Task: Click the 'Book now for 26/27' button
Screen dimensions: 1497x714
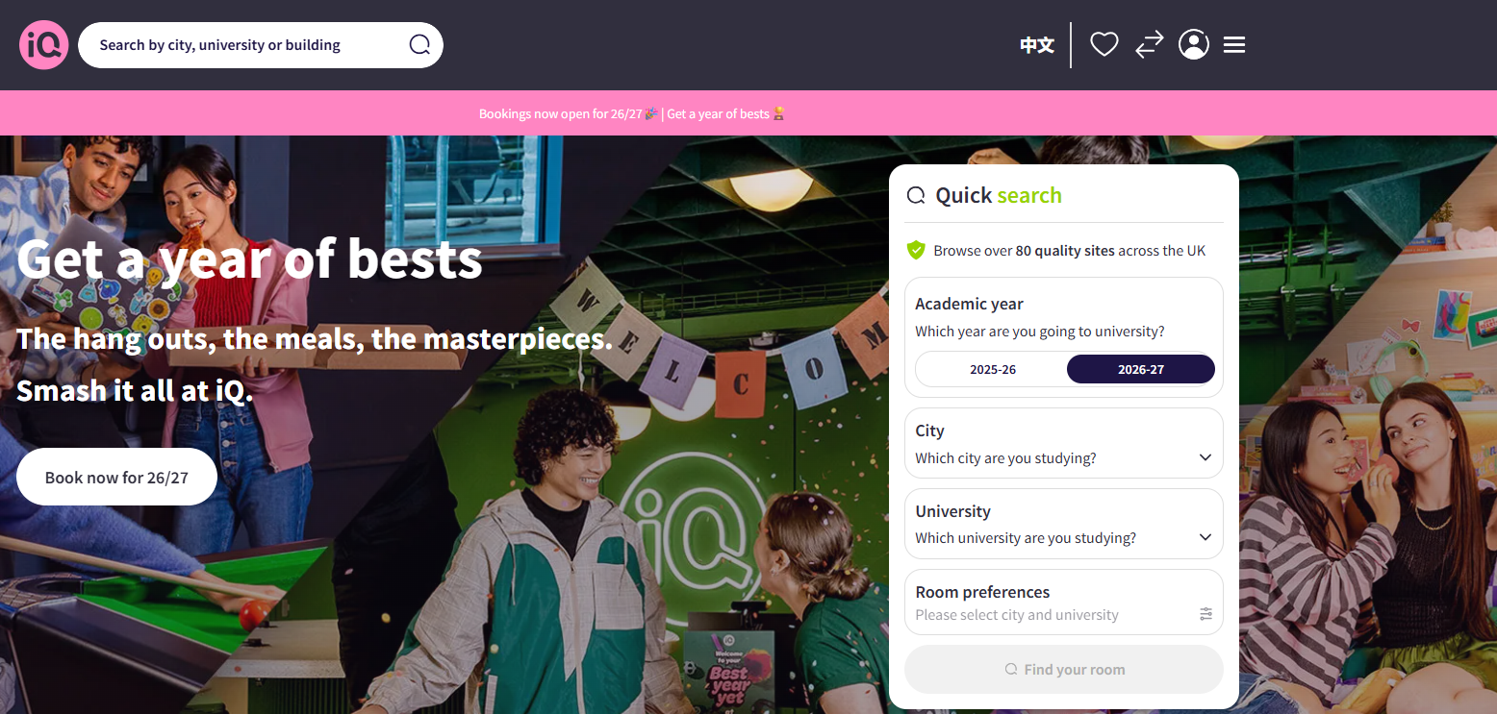Action: click(x=116, y=476)
